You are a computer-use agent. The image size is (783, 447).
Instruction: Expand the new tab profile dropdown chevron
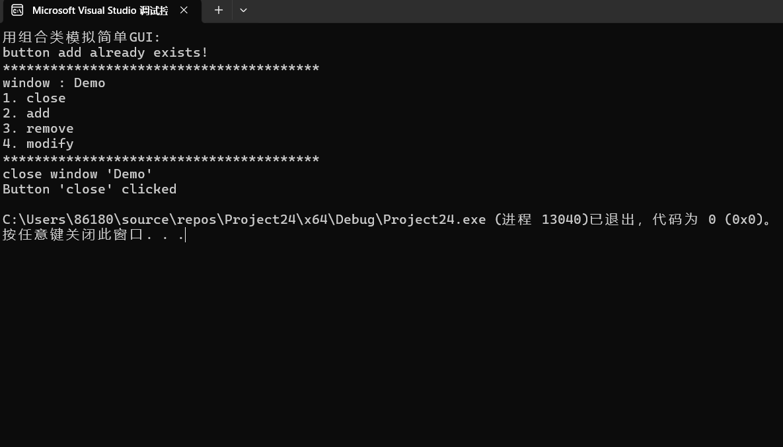243,11
